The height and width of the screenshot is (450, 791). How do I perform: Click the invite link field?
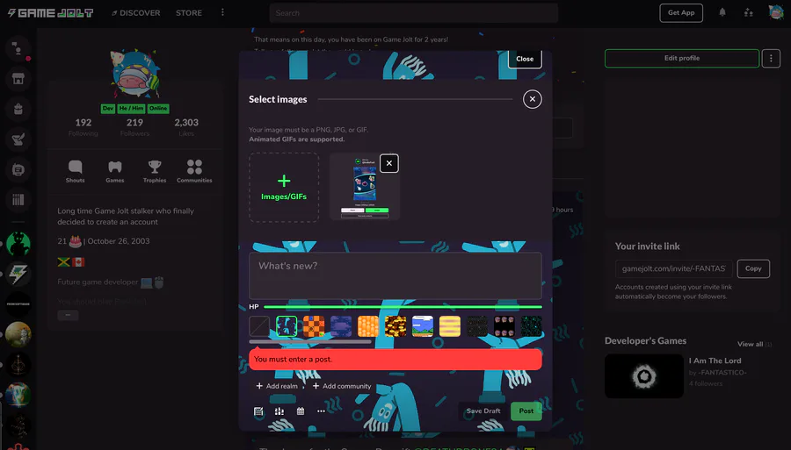click(x=673, y=268)
